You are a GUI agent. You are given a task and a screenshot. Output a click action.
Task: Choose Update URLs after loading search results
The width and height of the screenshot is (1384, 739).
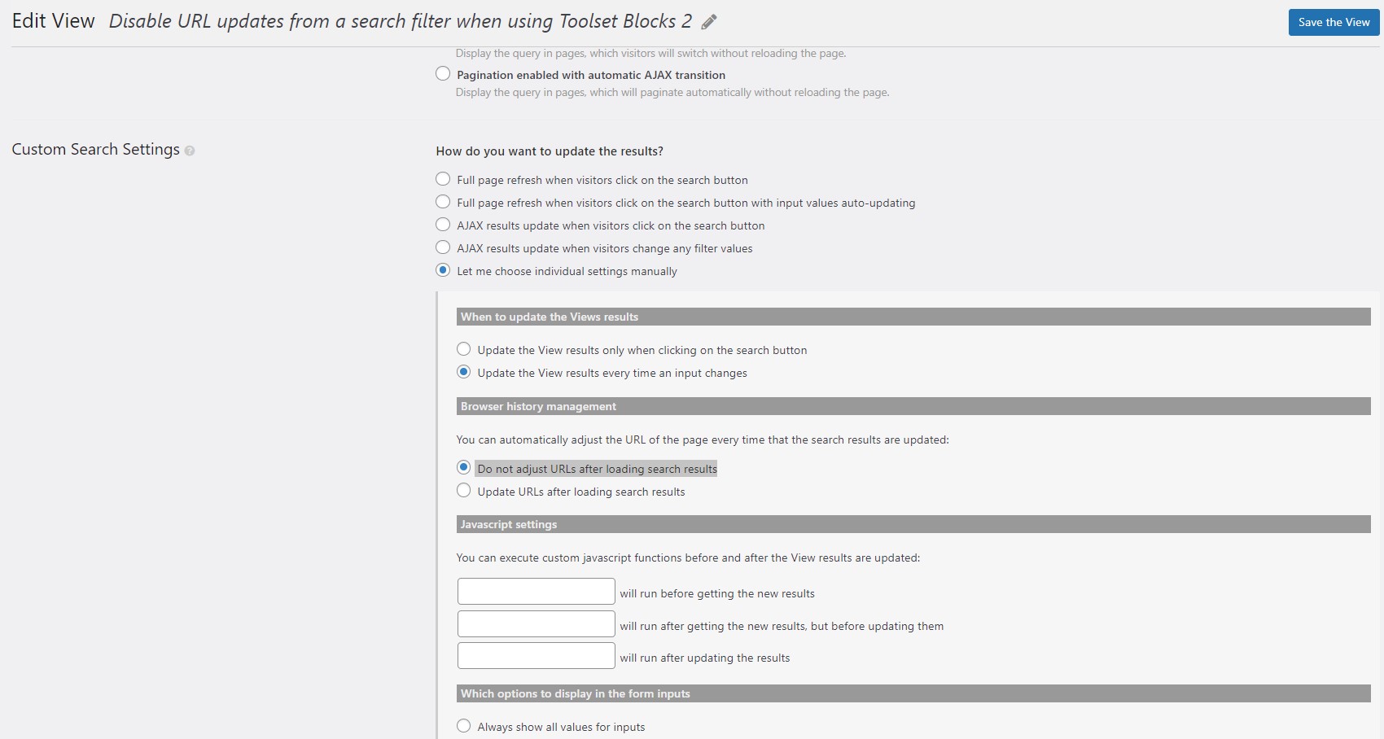pyautogui.click(x=464, y=490)
